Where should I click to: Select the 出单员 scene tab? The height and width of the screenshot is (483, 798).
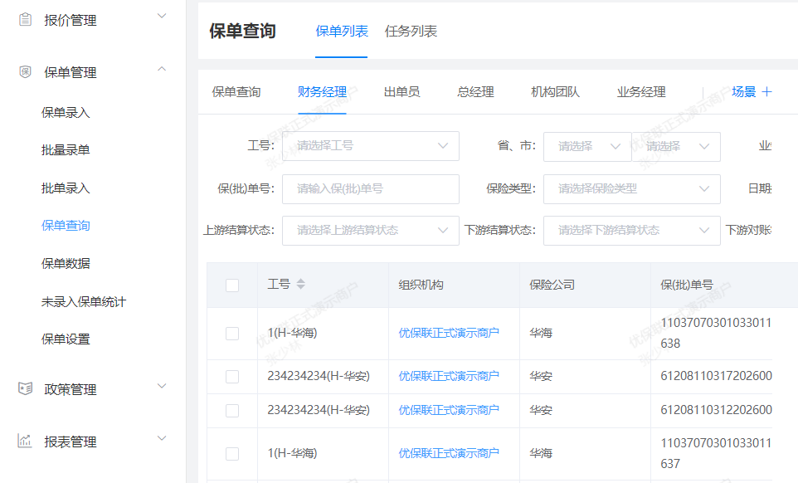401,92
